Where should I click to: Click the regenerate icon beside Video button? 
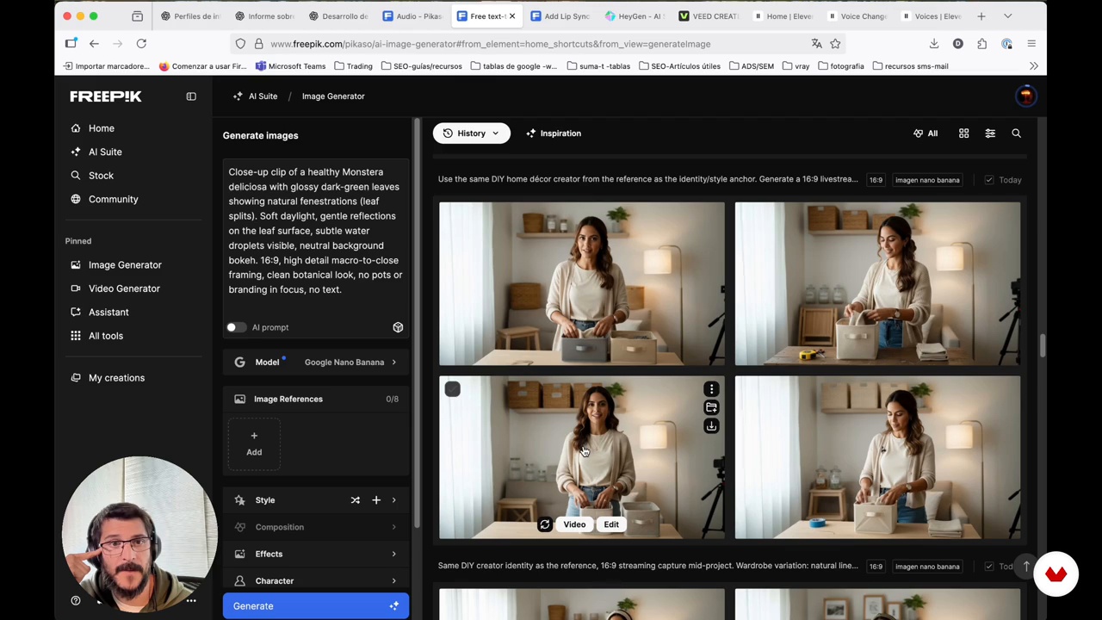point(545,524)
